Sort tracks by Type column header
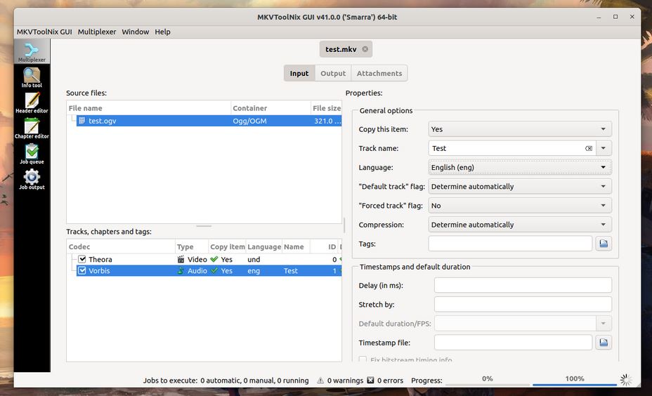 point(191,247)
